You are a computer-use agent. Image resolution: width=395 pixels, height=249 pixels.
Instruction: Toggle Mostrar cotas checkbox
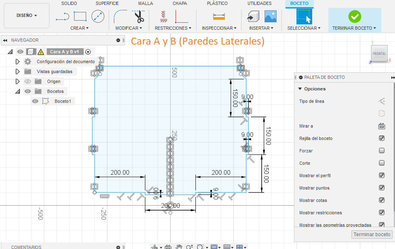click(382, 200)
